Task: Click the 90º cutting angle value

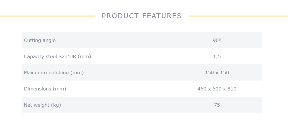Action: click(217, 40)
